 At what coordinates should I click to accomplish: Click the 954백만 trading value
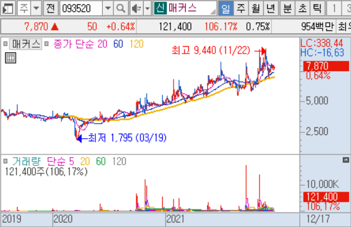tap(317, 26)
